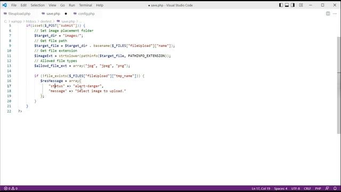This screenshot has width=341, height=192.
Task: Toggle the bottom panel layout icon
Action: click(287, 5)
